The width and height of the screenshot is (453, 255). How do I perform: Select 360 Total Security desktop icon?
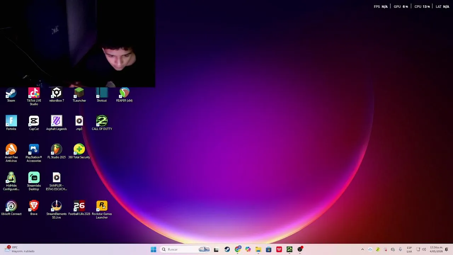(79, 151)
